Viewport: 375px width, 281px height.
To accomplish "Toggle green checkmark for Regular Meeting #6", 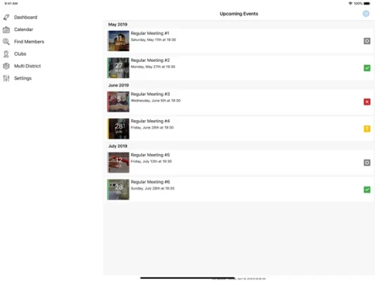I will tap(367, 190).
